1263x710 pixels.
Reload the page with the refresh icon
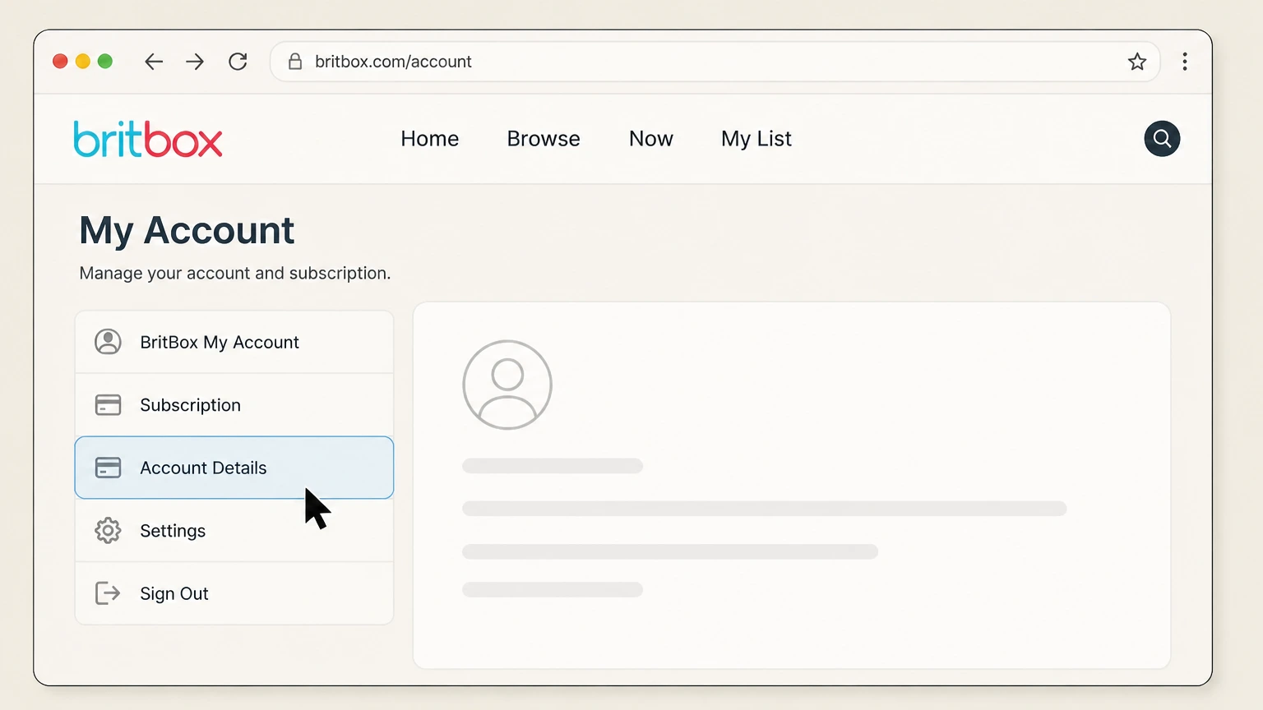pyautogui.click(x=238, y=62)
